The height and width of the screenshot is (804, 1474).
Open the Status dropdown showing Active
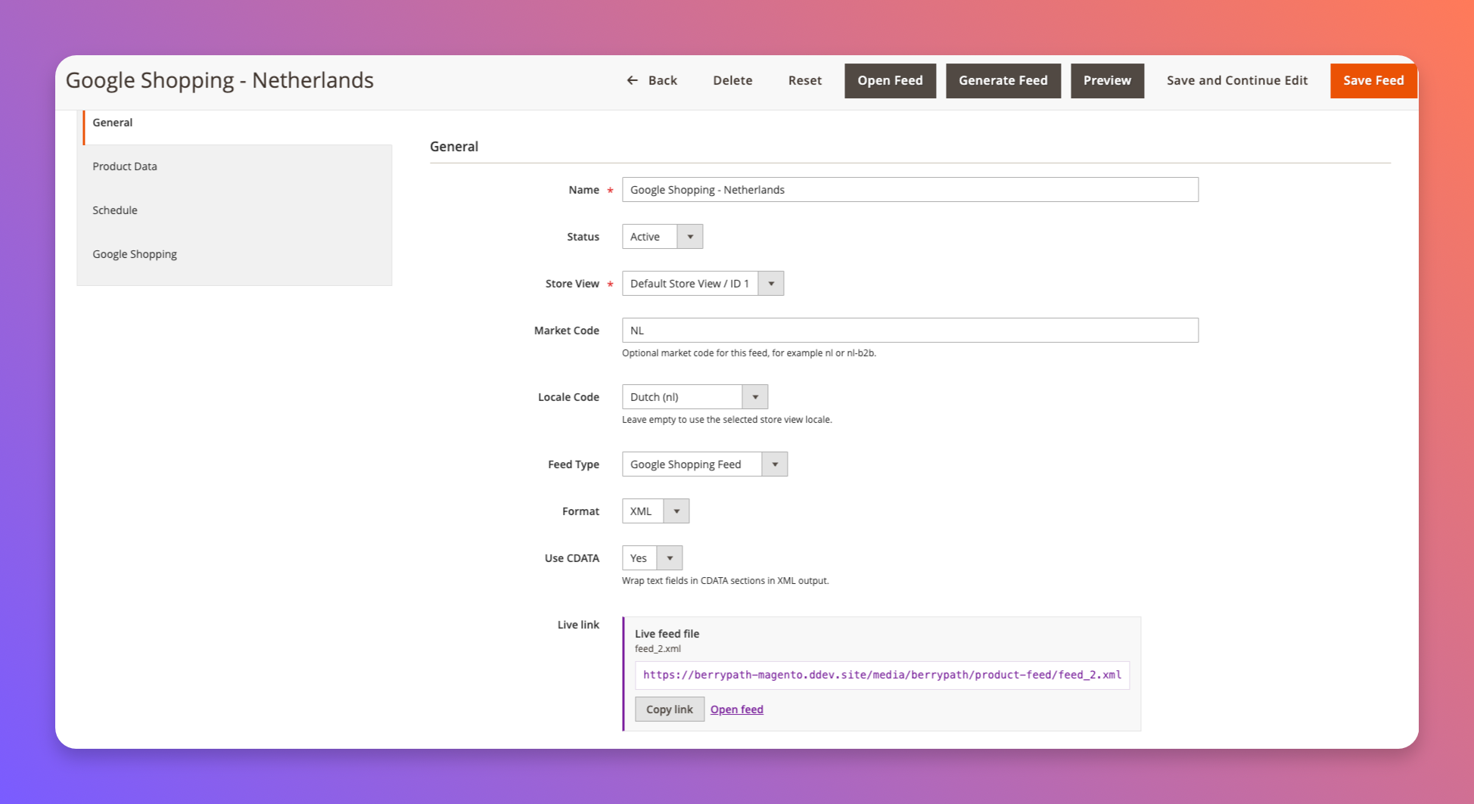[x=662, y=237]
